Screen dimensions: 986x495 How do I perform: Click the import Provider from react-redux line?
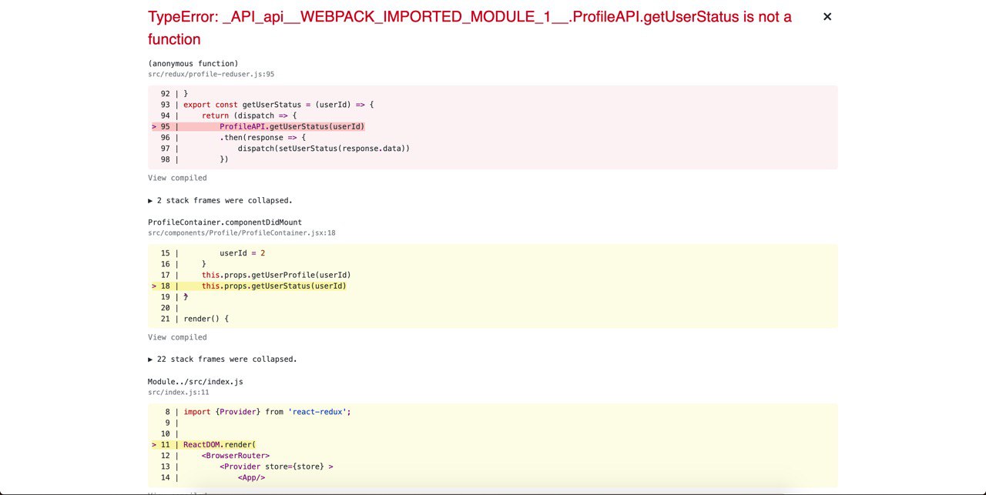[267, 412]
